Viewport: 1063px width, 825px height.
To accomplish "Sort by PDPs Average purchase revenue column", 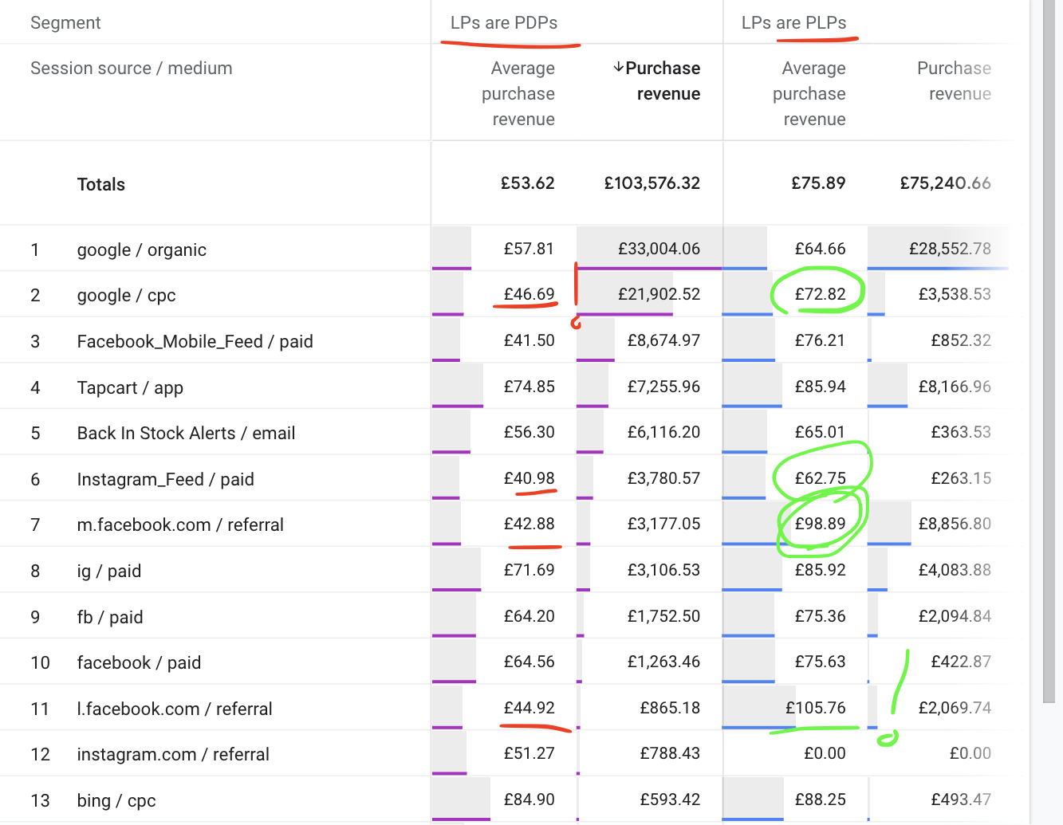I will point(519,93).
